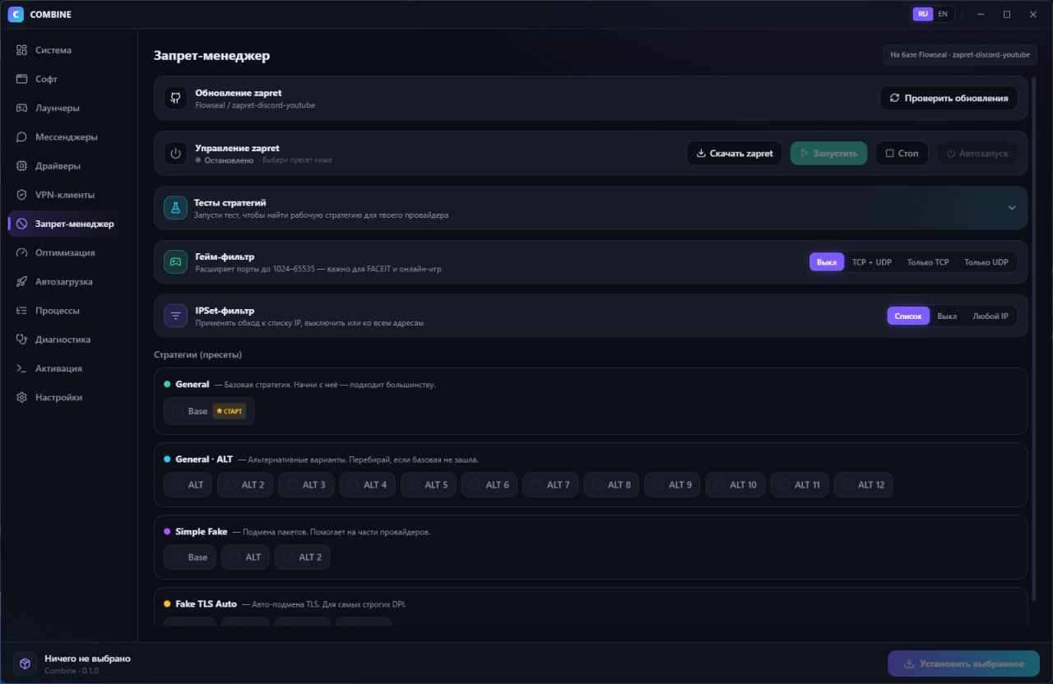Set Гейм-фильтр to Только UDP
Screen dimensions: 1053x684
click(986, 262)
